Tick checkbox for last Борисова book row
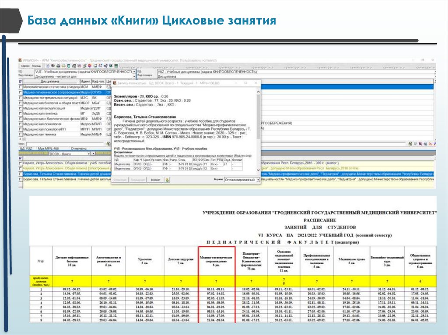This screenshot has height=335, width=448. [x=20, y=179]
